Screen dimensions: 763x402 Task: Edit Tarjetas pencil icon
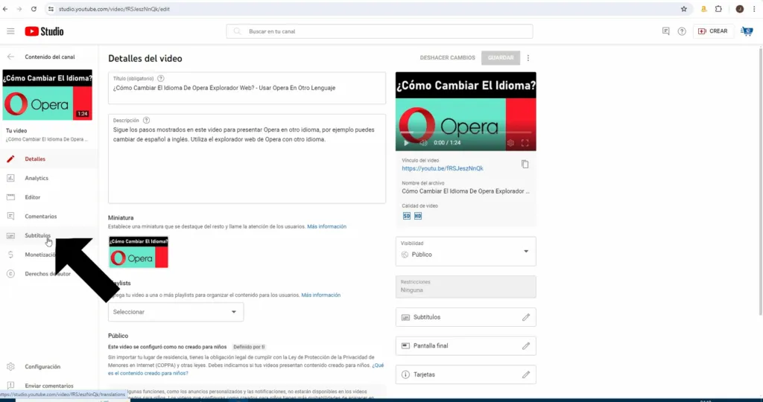[526, 374]
